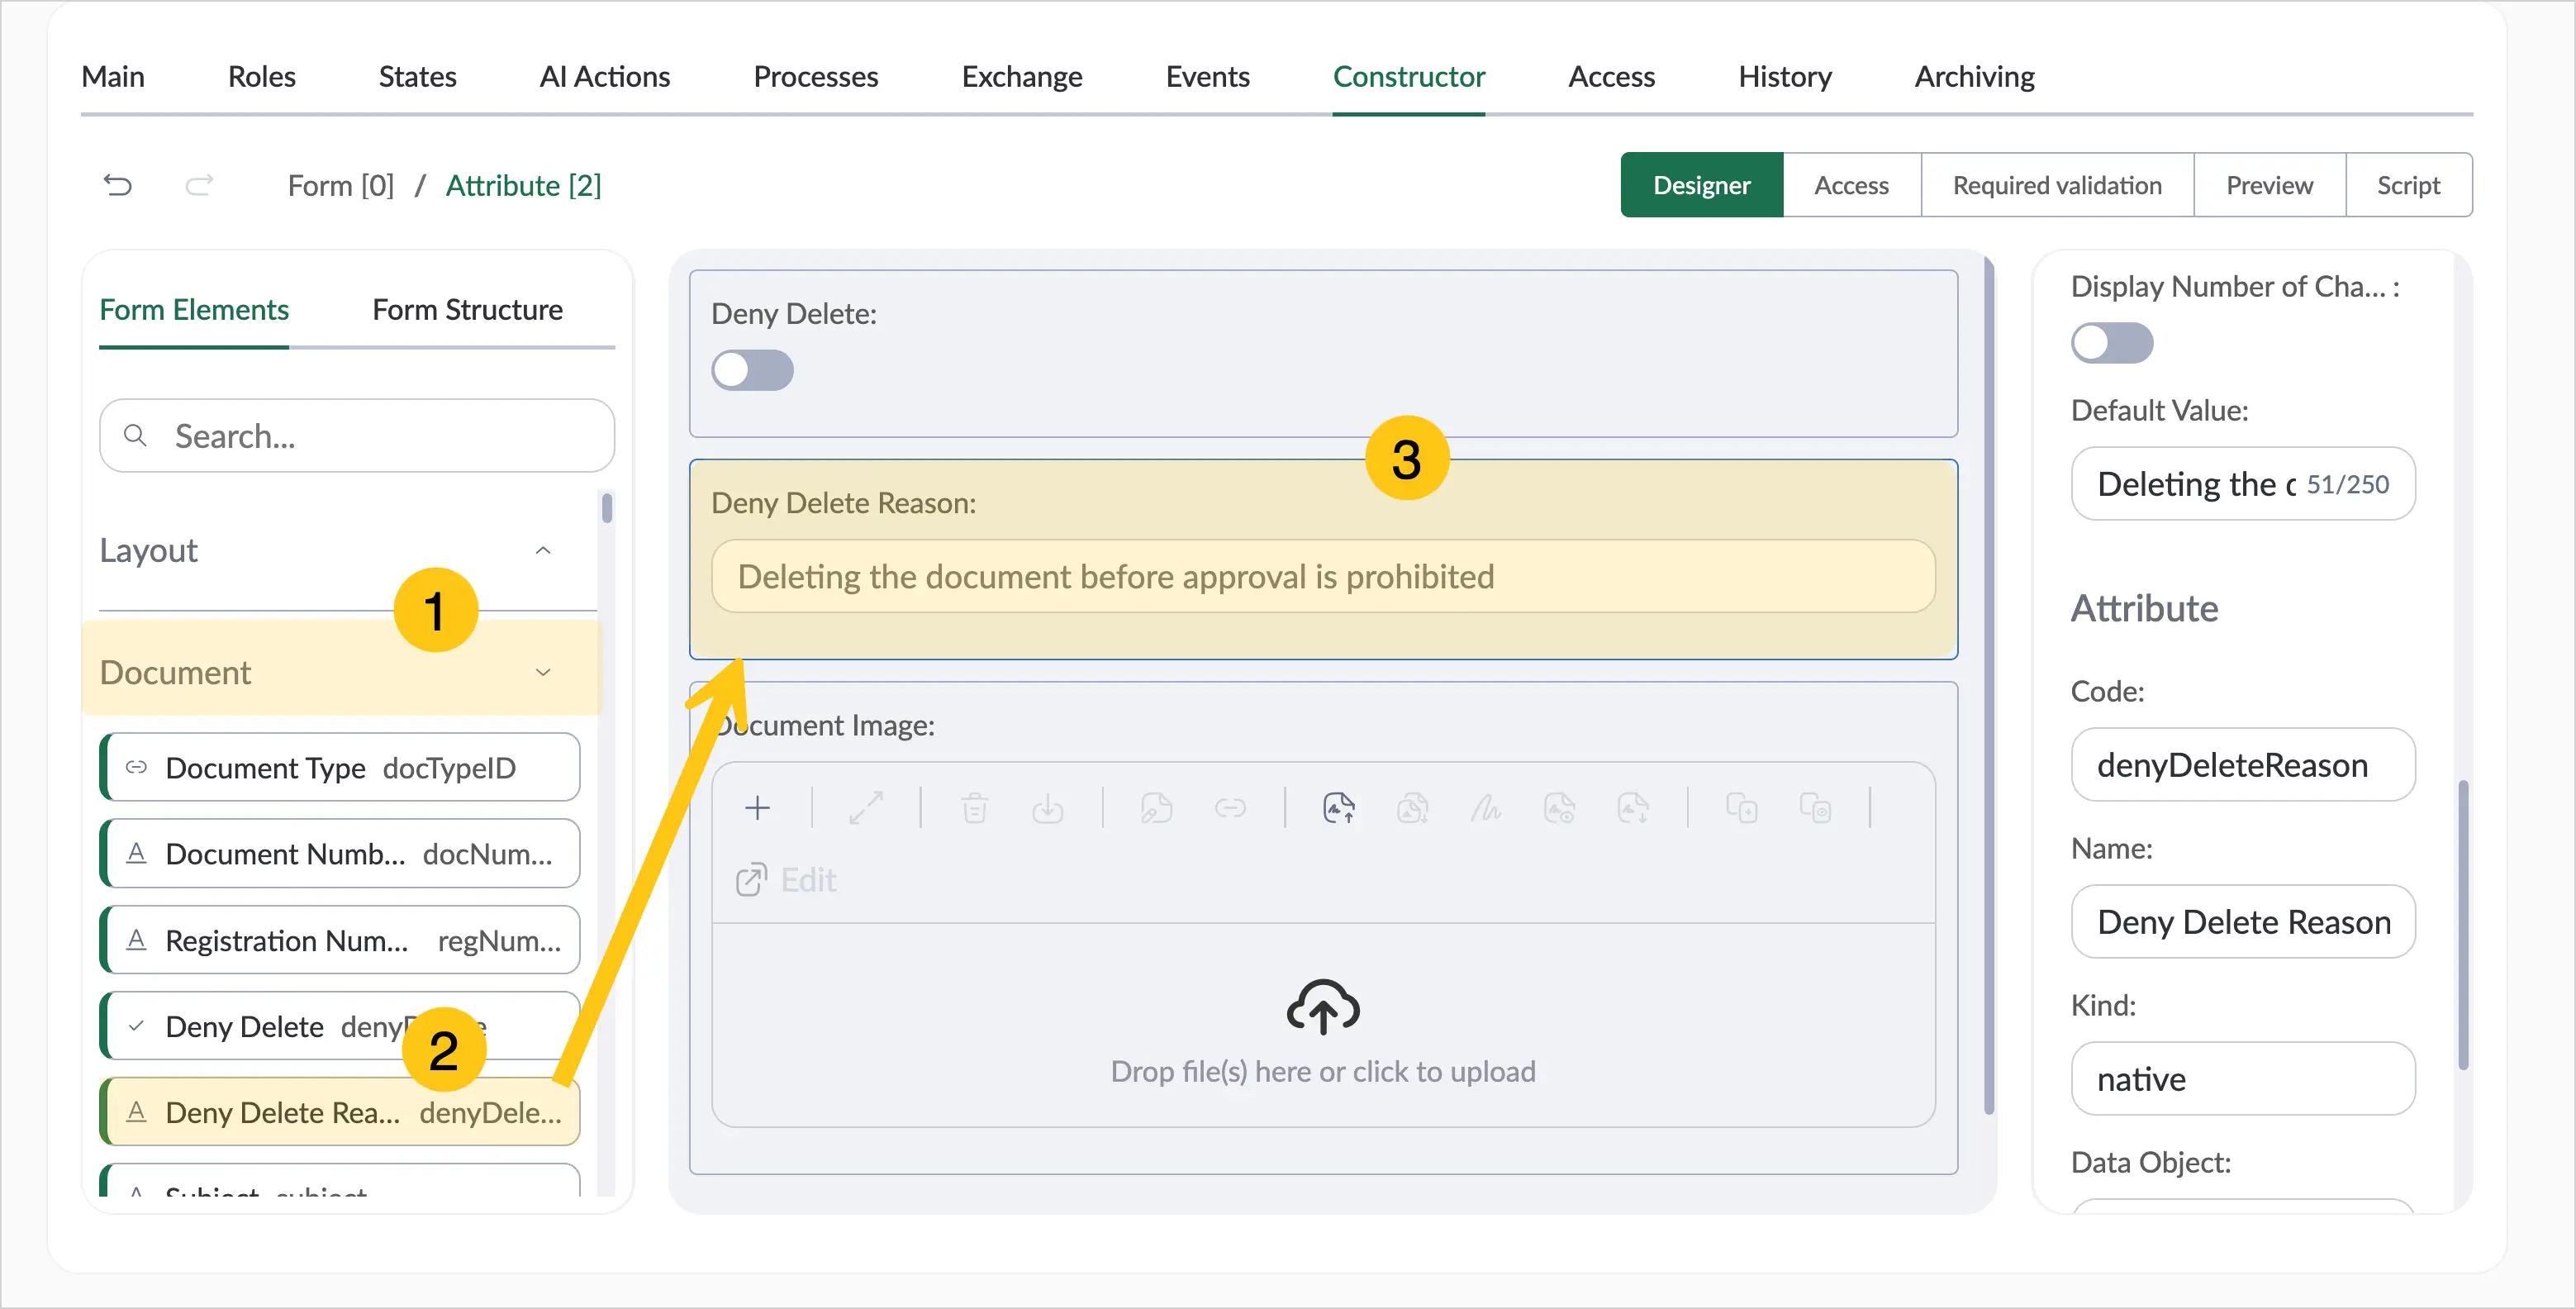This screenshot has width=2576, height=1309.
Task: Click the text icon of the Registration Number element
Action: 137,940
